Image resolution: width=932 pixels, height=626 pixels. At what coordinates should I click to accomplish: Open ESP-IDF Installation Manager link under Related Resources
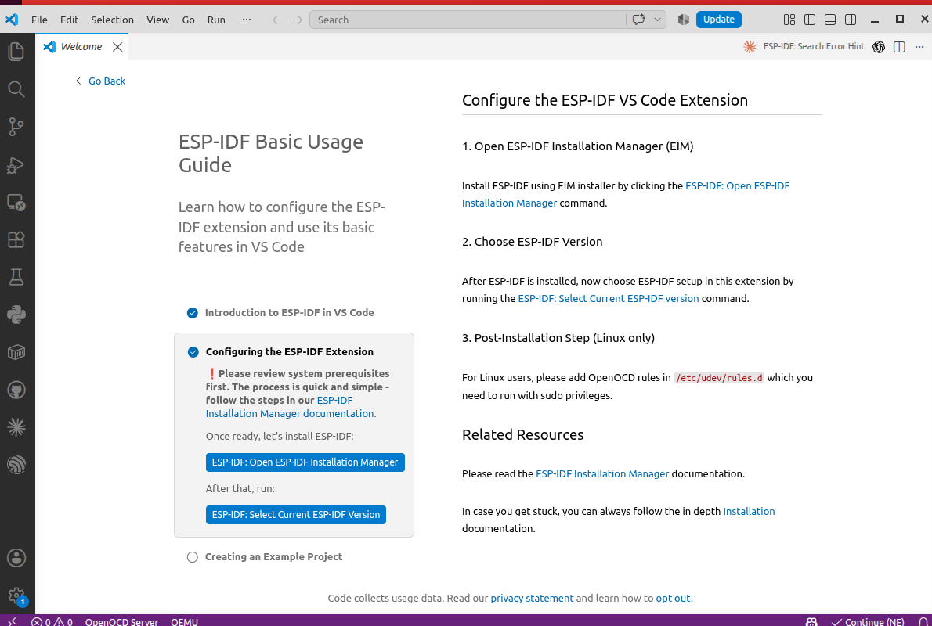point(602,474)
